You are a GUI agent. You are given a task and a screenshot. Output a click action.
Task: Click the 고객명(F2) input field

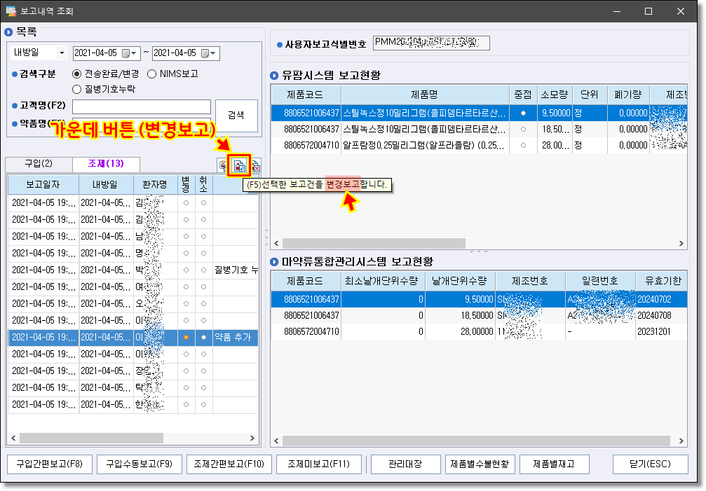(141, 106)
